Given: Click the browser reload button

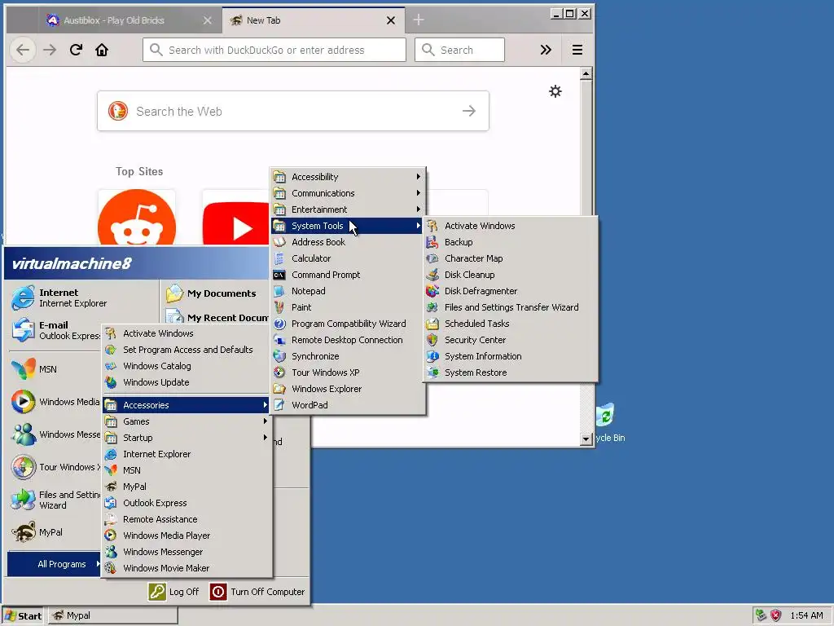Looking at the screenshot, I should (76, 50).
